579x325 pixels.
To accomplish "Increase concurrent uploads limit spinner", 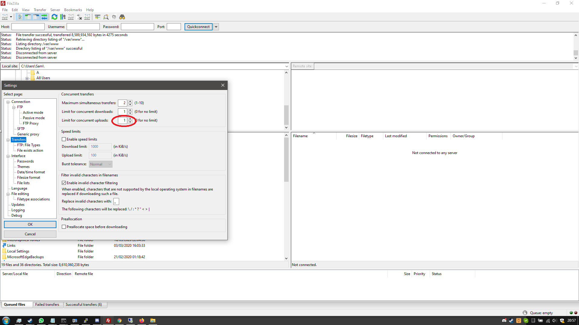I will [x=130, y=119].
